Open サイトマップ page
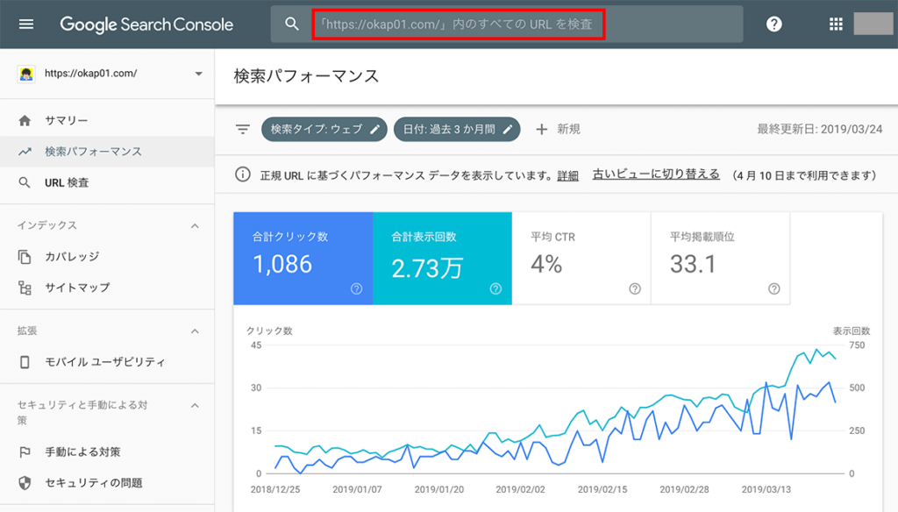 (x=107, y=288)
